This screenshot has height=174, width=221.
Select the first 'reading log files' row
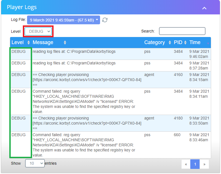(x=74, y=52)
